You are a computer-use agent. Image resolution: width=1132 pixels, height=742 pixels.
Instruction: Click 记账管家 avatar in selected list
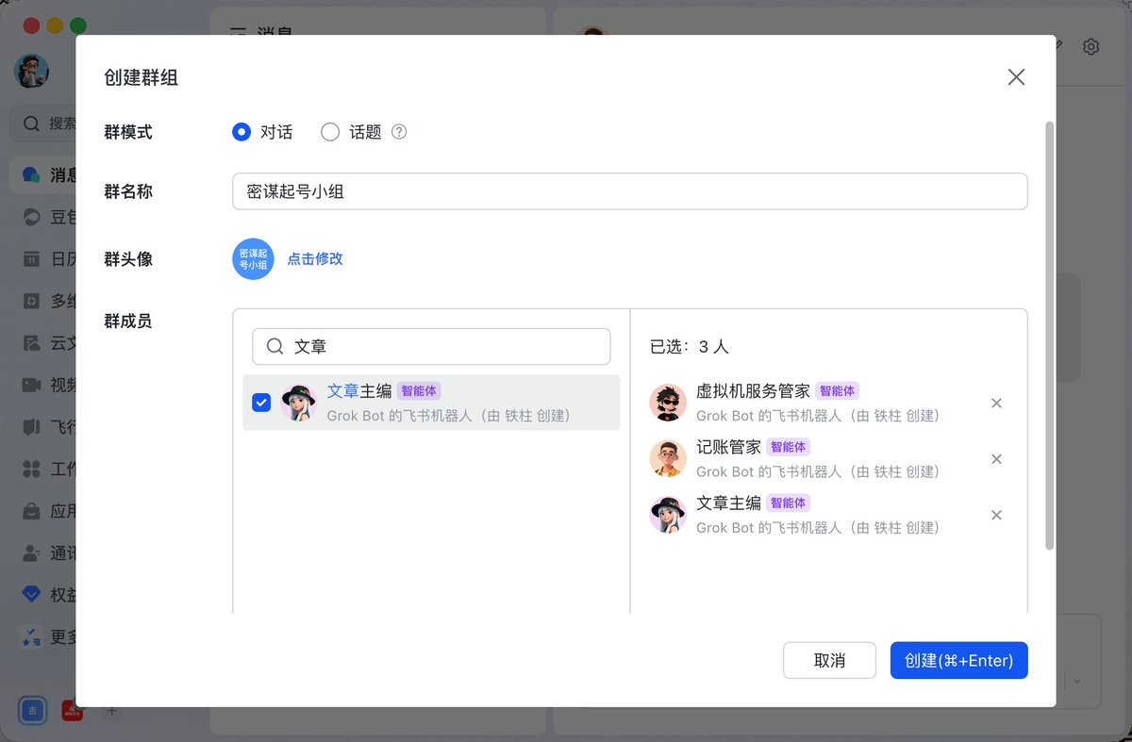(x=668, y=459)
